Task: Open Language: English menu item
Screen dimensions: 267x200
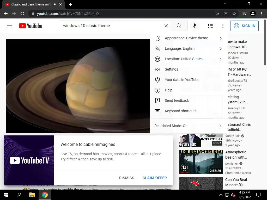Action: click(189, 48)
